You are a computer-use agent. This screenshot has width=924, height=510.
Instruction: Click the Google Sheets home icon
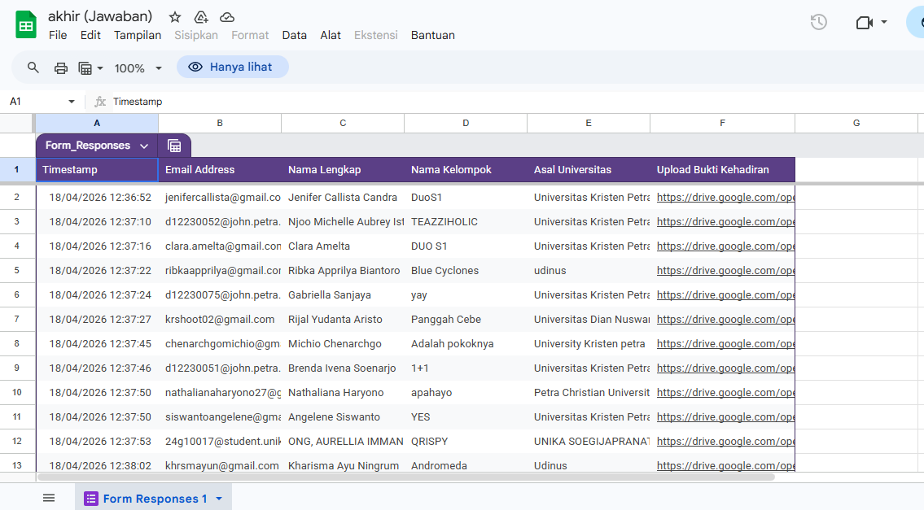coord(26,25)
